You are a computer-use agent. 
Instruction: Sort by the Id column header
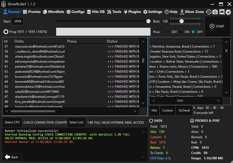6,41
